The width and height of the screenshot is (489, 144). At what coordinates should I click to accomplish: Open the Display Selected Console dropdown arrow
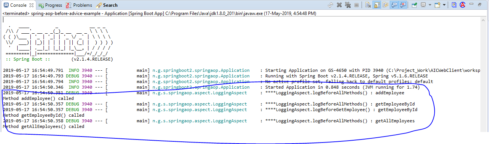coord(430,5)
